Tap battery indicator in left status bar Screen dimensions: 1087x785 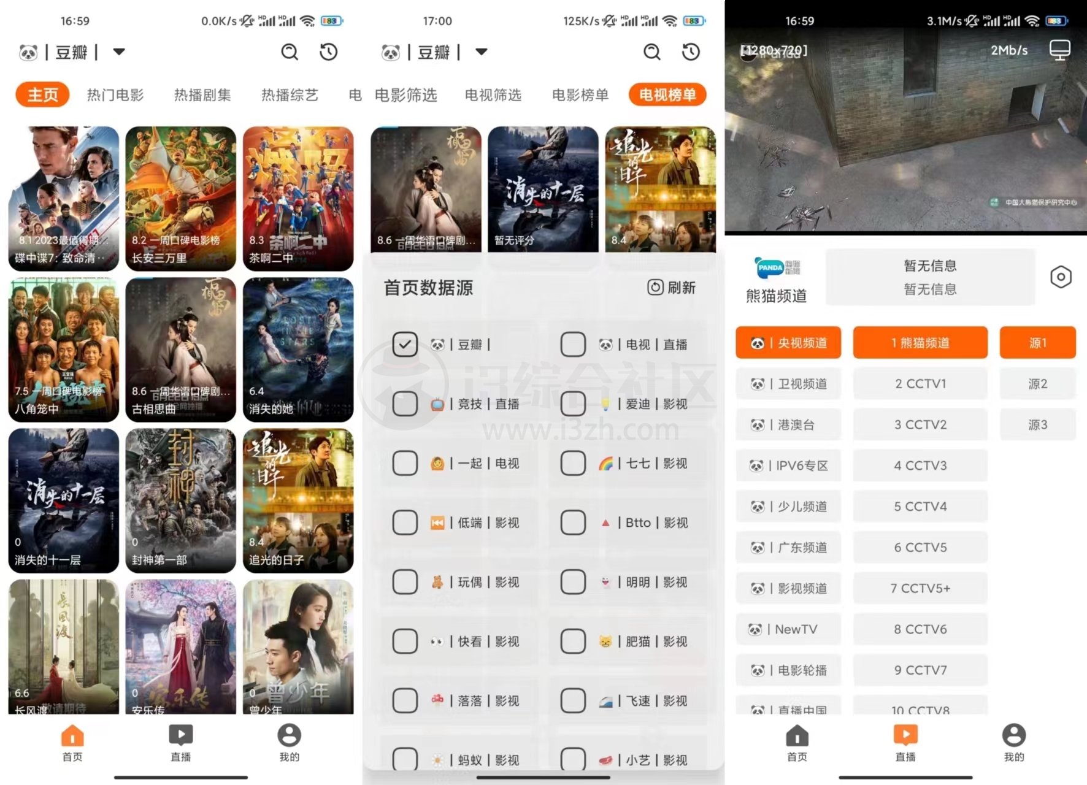(331, 21)
